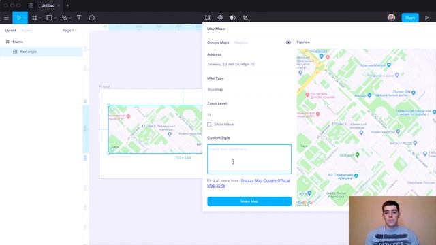Viewport: 436px width, 245px height.
Task: Click the GEOsport green marker in preview
Action: [x=357, y=154]
